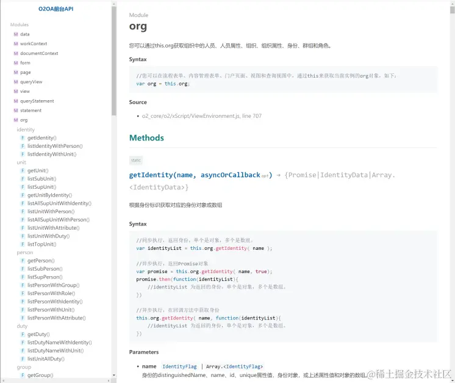Go to listTopUnit() function

tap(42, 244)
